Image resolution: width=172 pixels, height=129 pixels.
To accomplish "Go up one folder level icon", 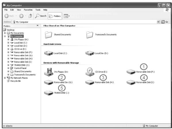I will pos(30,16).
